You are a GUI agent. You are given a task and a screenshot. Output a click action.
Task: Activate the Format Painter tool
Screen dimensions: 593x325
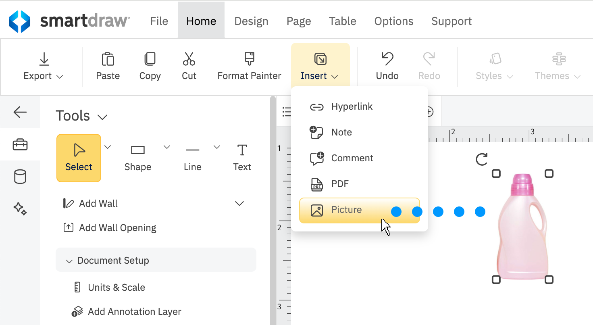249,66
